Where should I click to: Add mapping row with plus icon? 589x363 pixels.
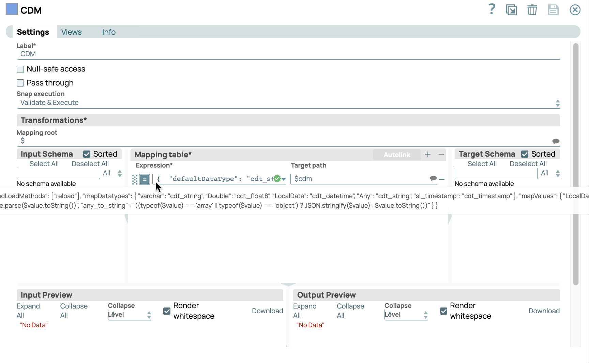click(428, 155)
